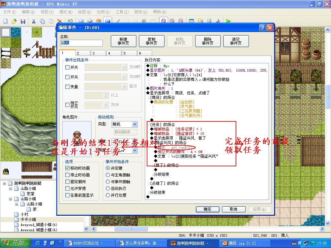Switch to event page tab 6

(x=145, y=53)
